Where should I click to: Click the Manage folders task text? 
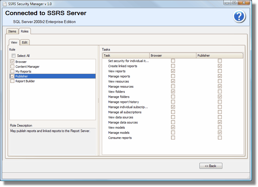[x=119, y=97]
